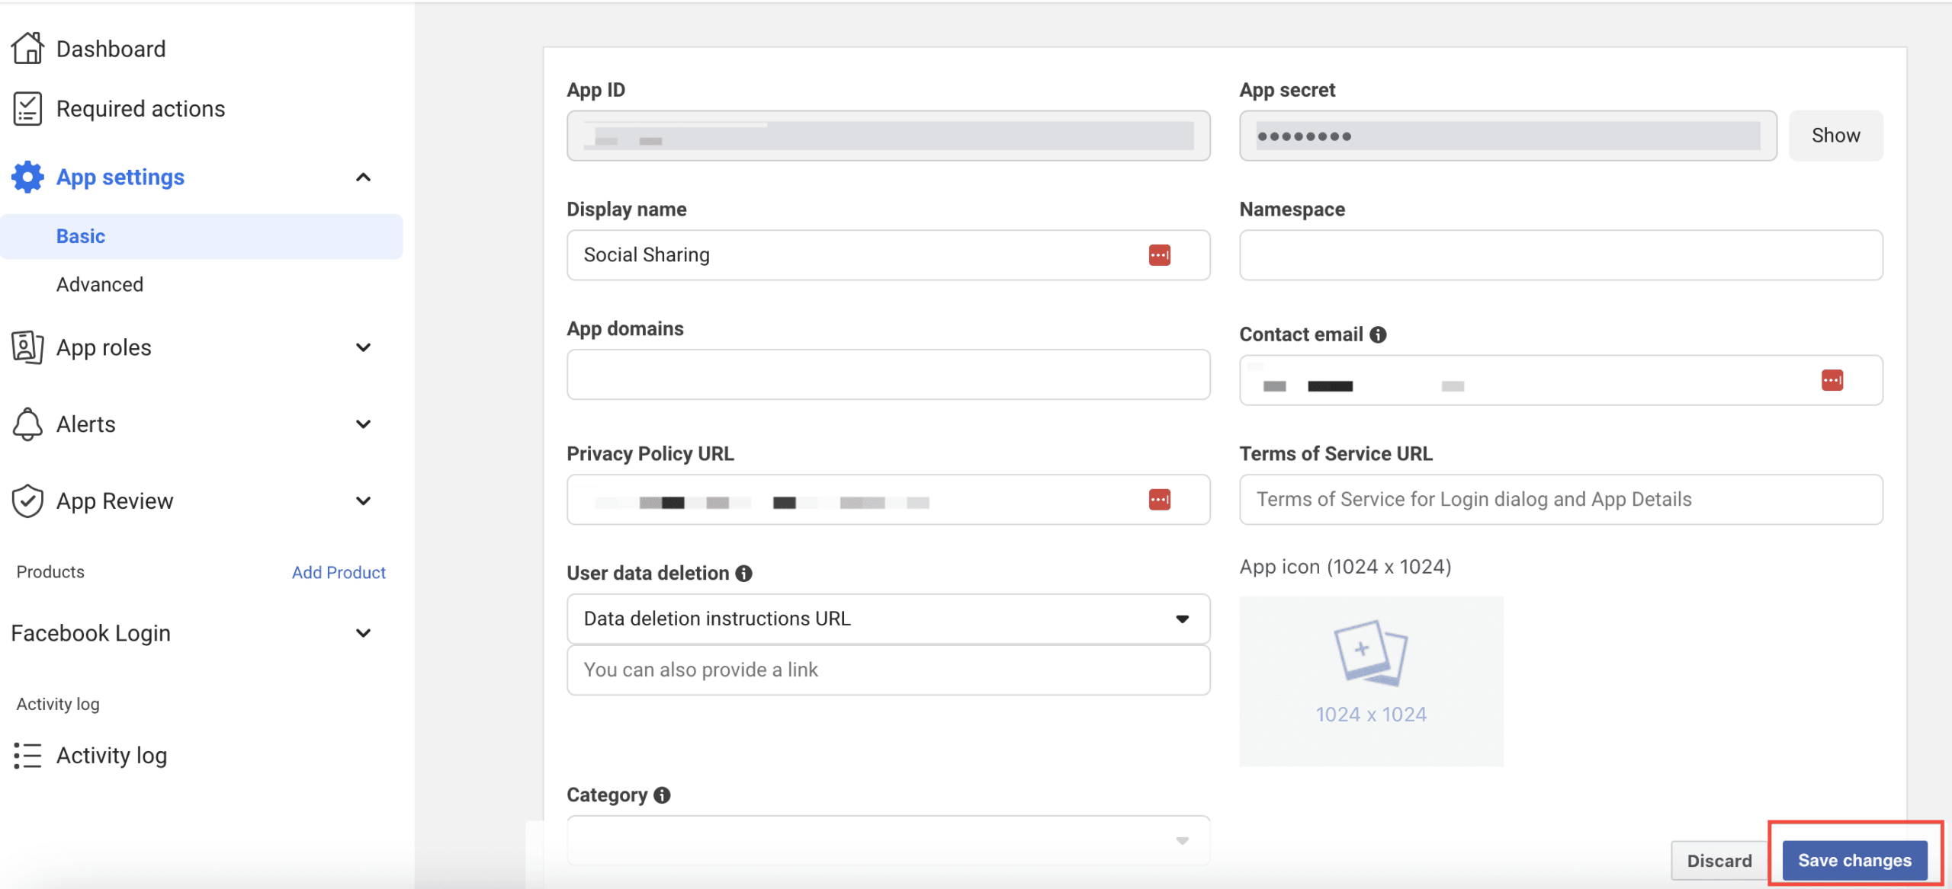This screenshot has height=889, width=1952.
Task: Open the User data deletion dropdown
Action: (888, 618)
